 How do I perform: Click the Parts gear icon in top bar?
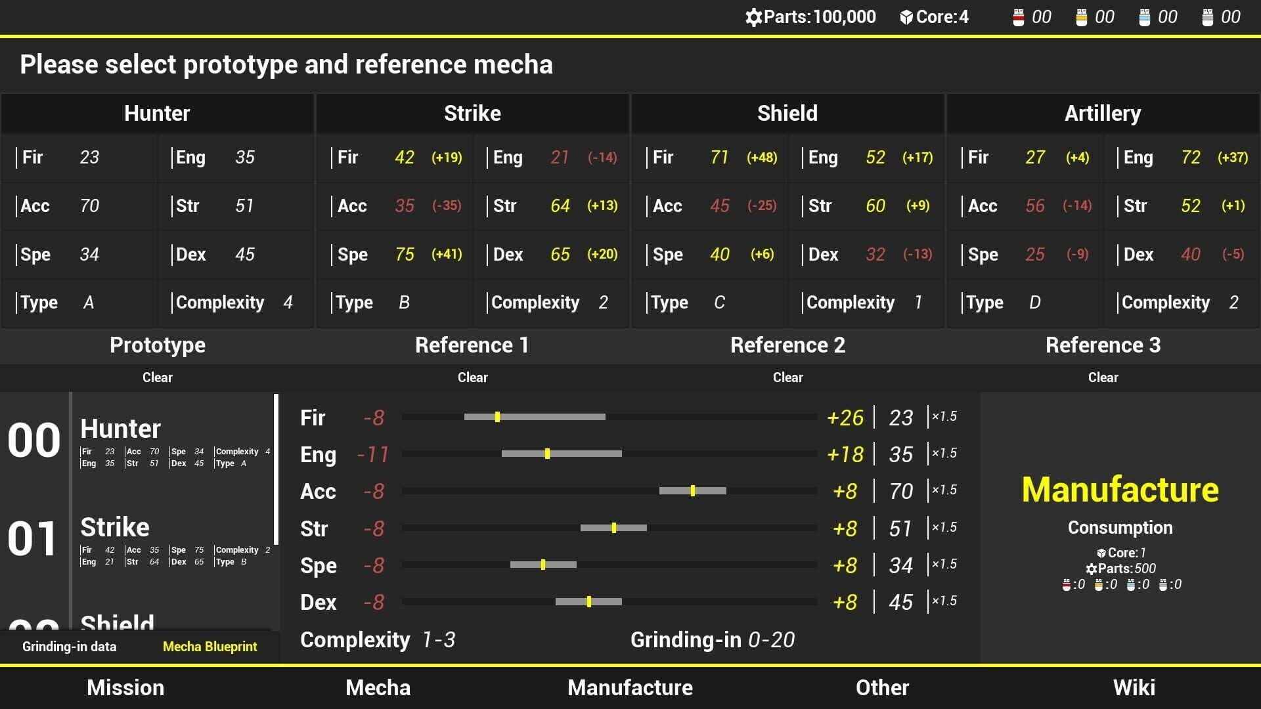754,16
